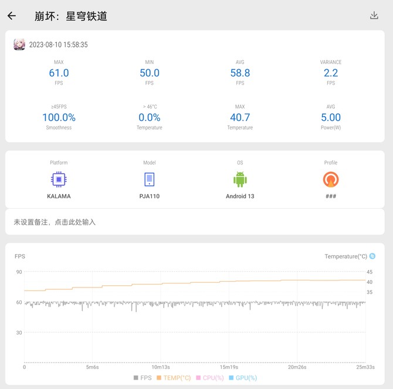Select the VARIANCE 2.2 value
The height and width of the screenshot is (389, 393).
click(x=331, y=73)
